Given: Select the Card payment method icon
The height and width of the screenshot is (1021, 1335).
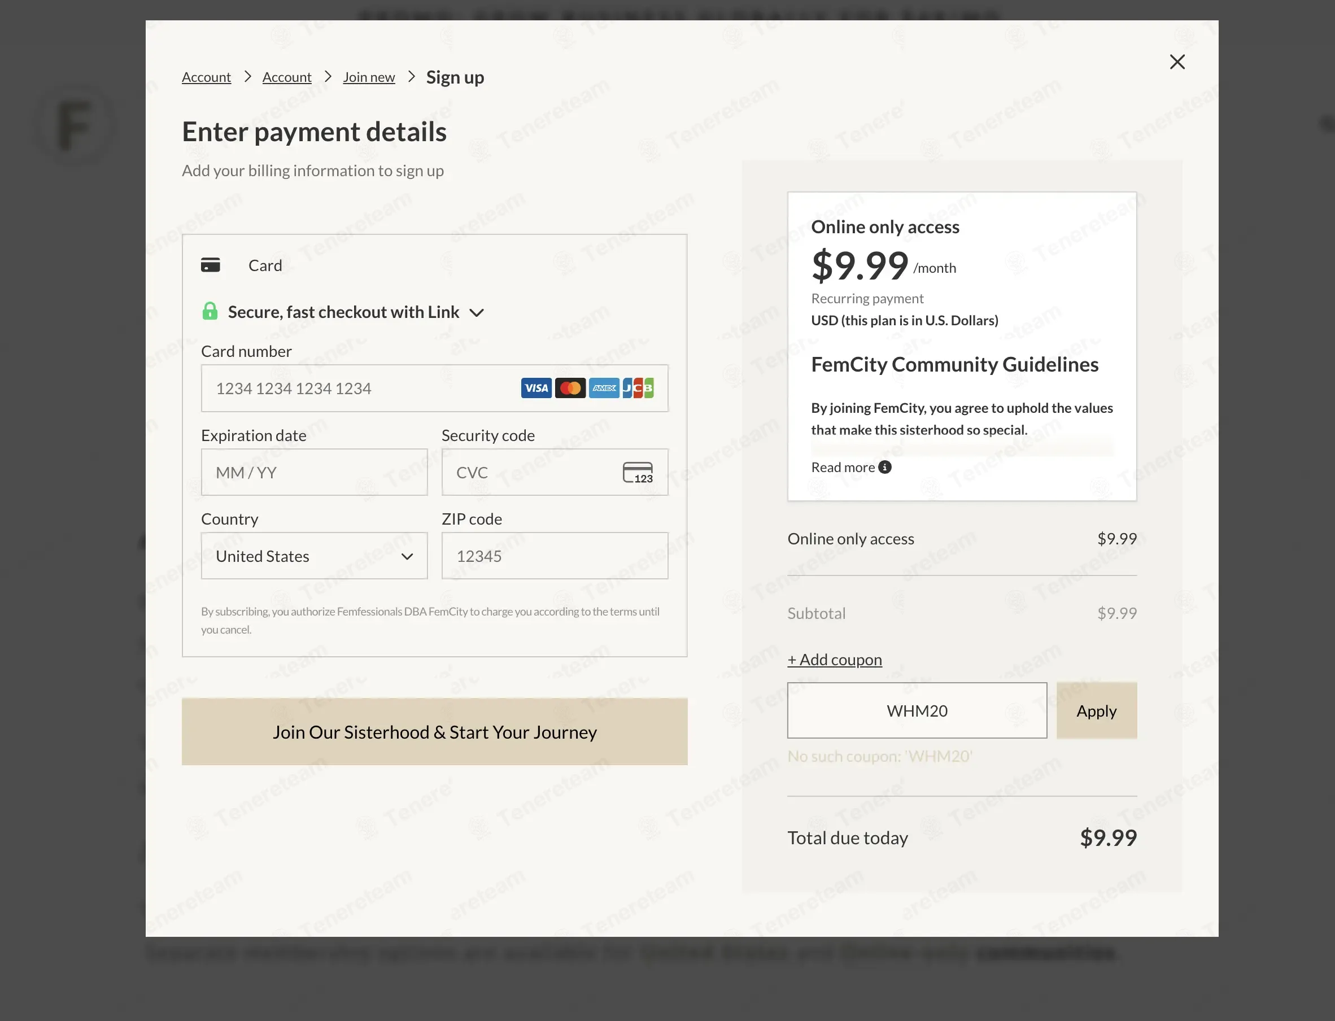Looking at the screenshot, I should 210,265.
